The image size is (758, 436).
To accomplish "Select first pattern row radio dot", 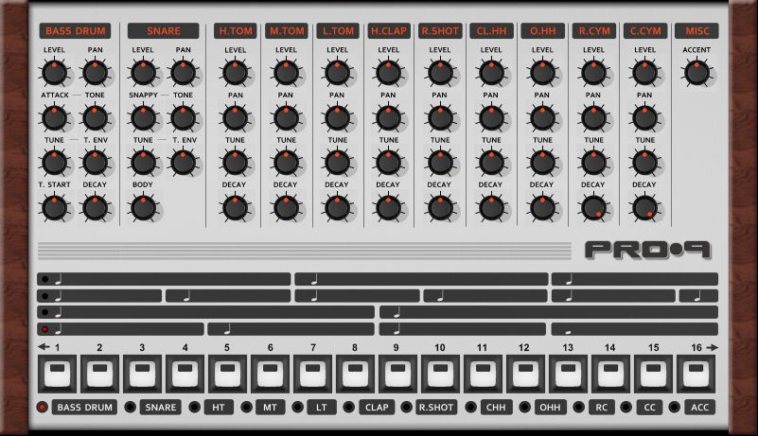I will 45,279.
